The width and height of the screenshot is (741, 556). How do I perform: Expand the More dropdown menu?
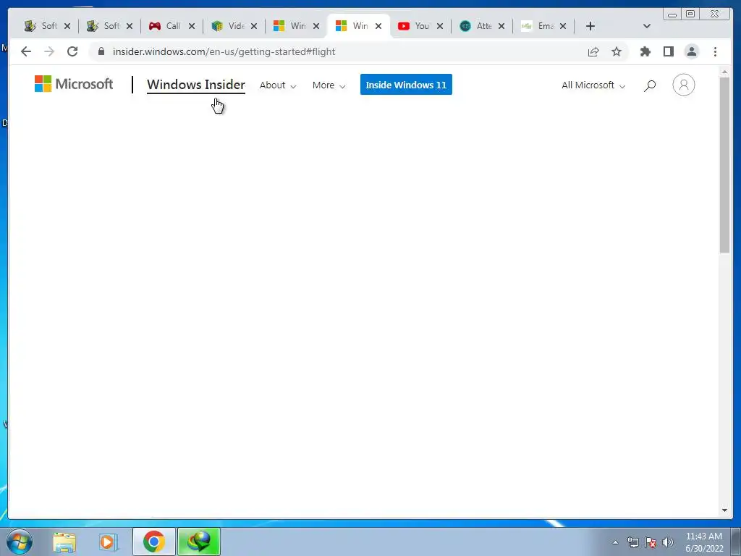(x=329, y=85)
